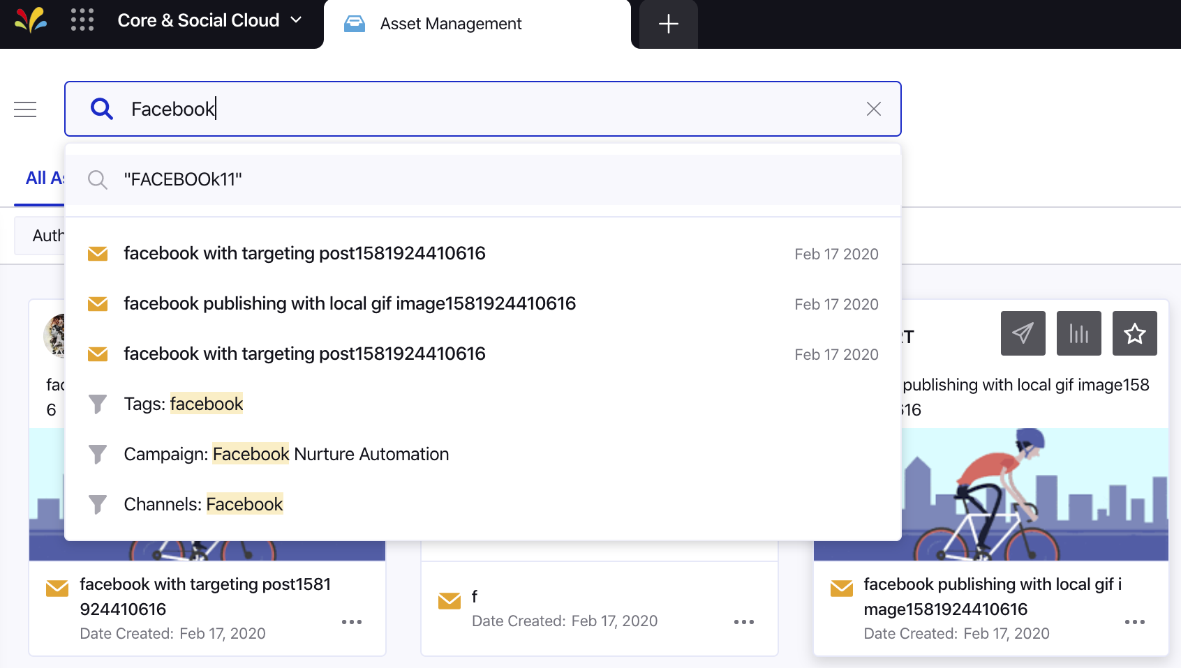
Task: Open first facebook with targeting post suggestion
Action: [483, 254]
